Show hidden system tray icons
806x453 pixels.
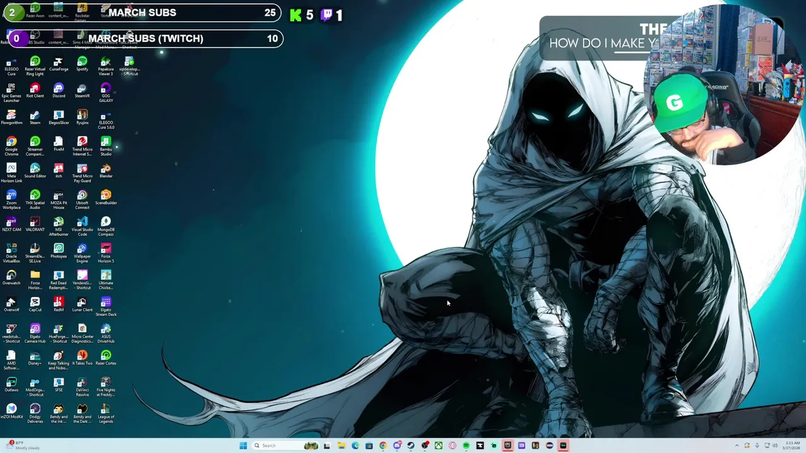pos(737,445)
